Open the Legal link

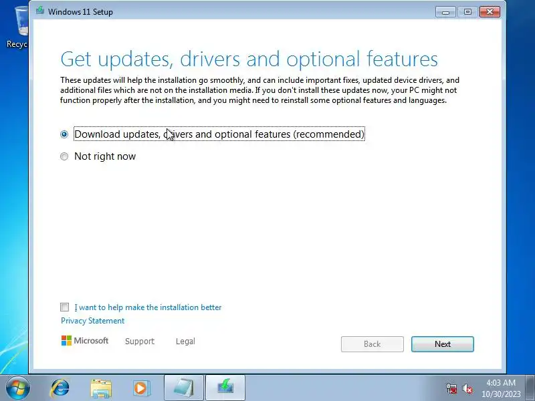pyautogui.click(x=185, y=342)
